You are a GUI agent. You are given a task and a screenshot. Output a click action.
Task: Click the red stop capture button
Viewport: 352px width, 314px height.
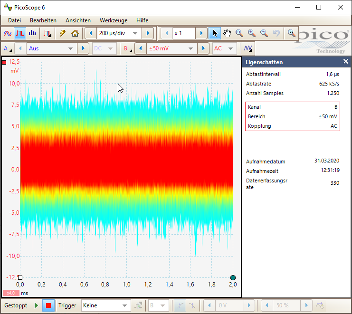[x=48, y=305]
